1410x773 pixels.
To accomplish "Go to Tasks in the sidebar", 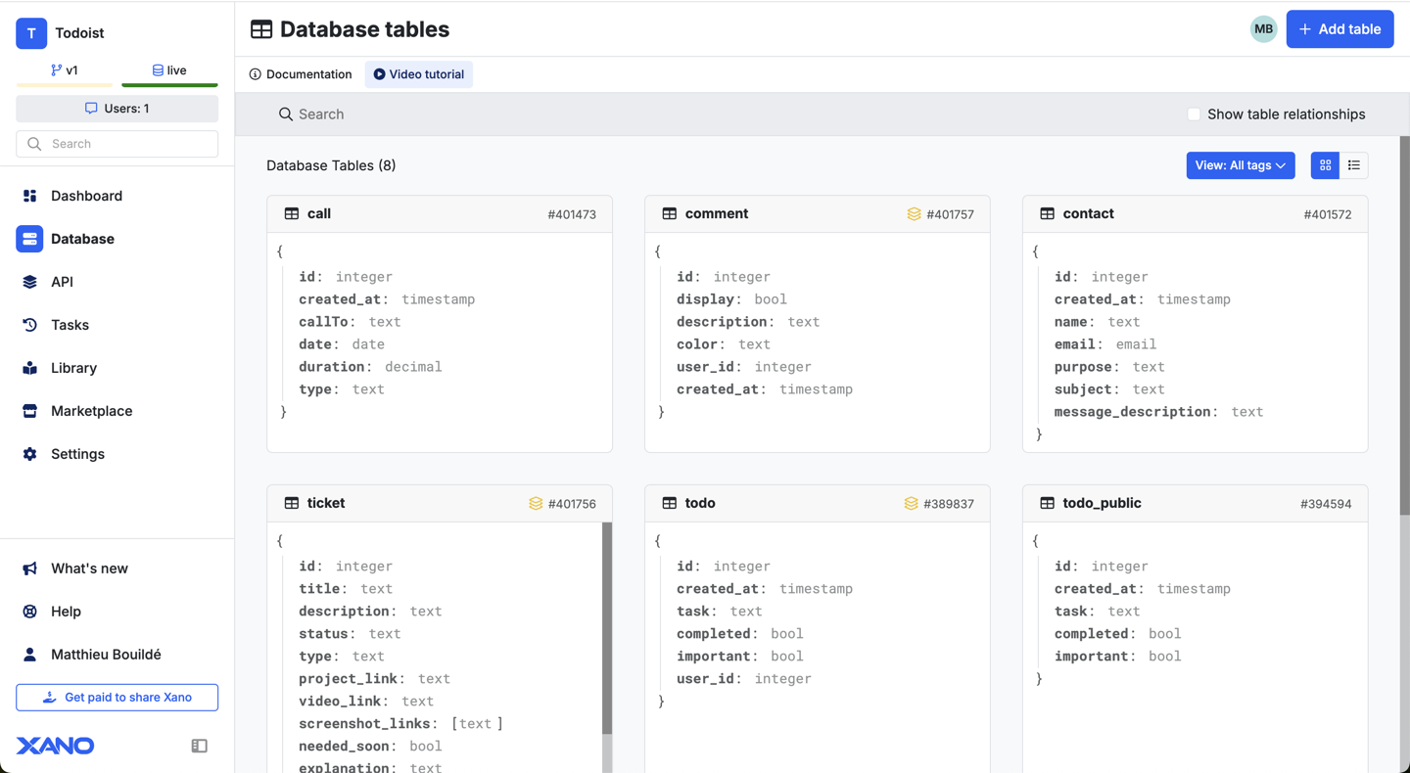I will 70,325.
